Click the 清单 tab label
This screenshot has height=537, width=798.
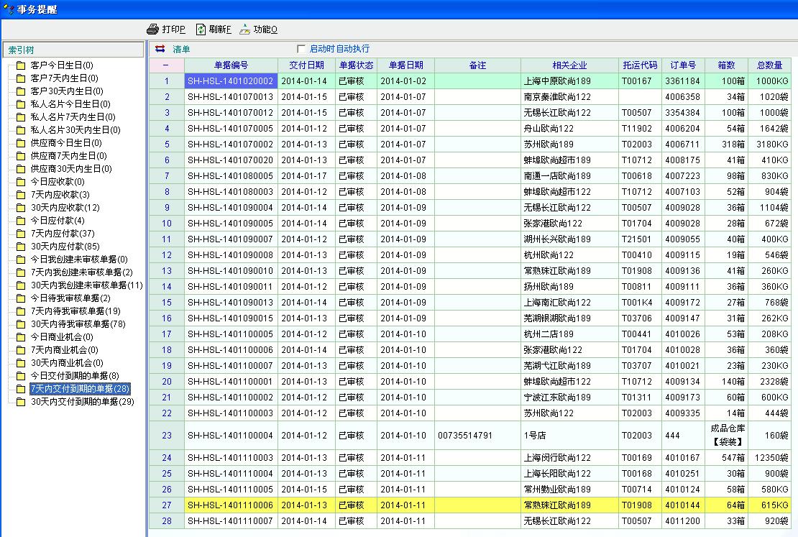tap(182, 49)
